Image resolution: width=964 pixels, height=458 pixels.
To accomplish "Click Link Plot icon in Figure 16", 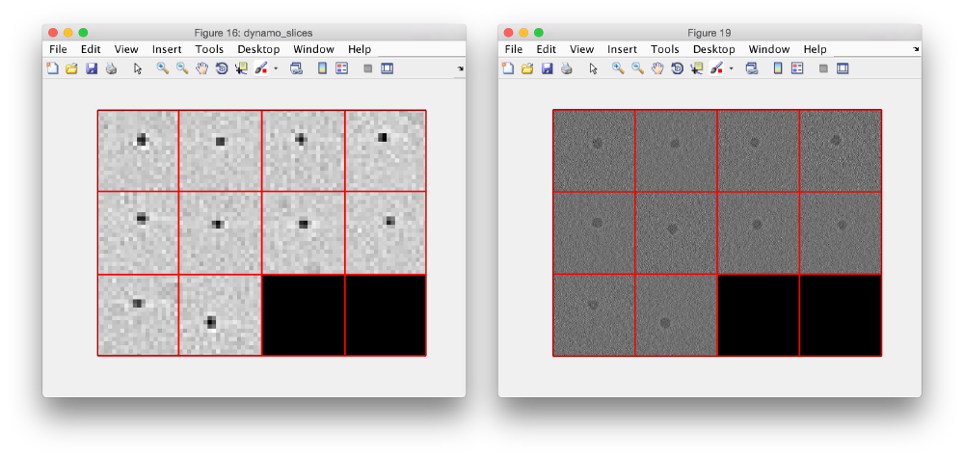I will point(296,68).
